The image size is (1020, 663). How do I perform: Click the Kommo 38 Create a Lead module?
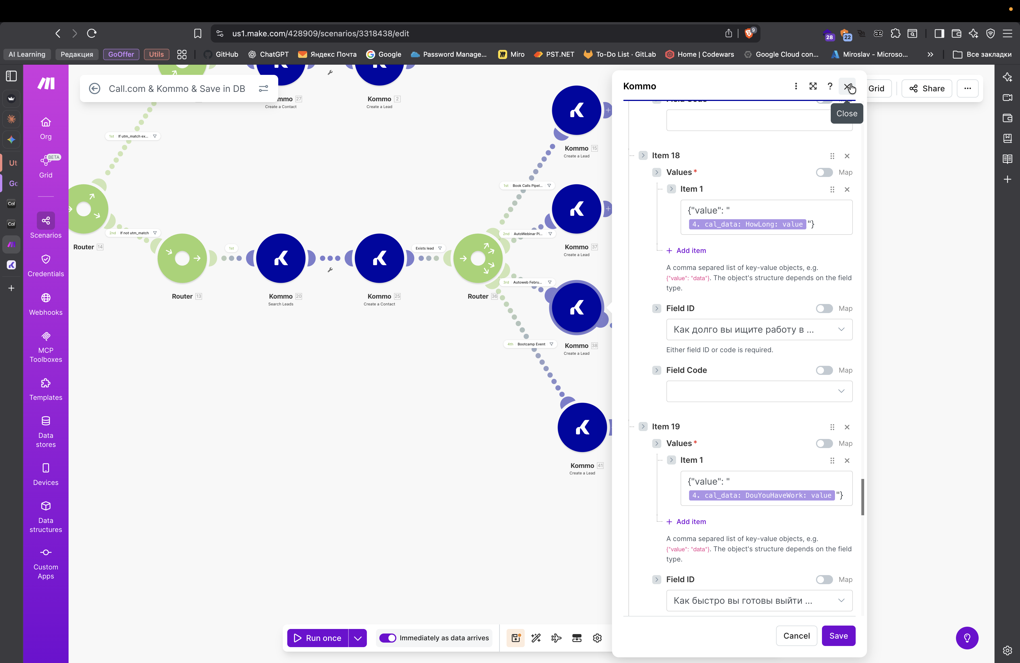coord(576,308)
